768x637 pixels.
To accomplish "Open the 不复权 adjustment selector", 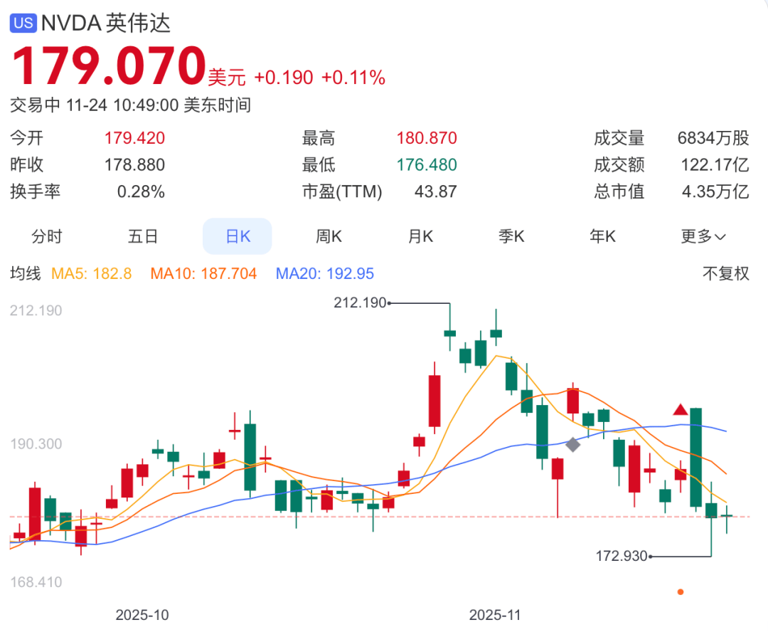I will pos(726,274).
